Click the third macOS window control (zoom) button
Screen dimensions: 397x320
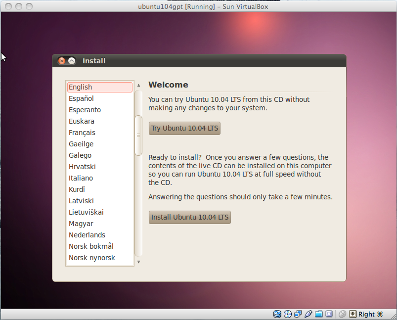click(29, 6)
